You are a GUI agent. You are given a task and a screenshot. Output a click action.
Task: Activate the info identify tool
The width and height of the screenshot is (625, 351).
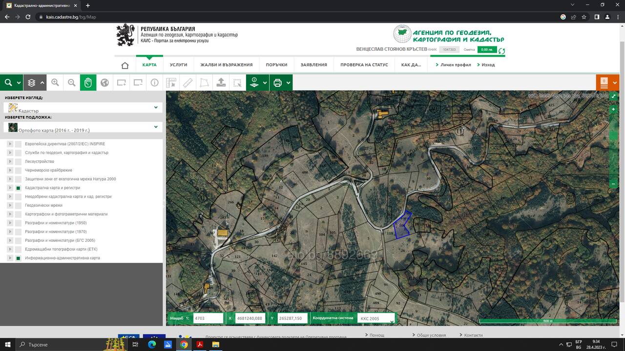155,83
